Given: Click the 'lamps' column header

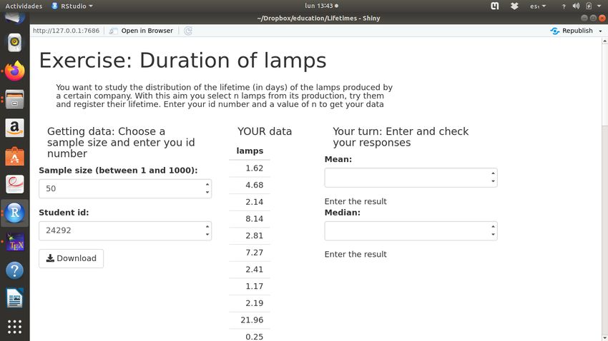Looking at the screenshot, I should 250,151.
